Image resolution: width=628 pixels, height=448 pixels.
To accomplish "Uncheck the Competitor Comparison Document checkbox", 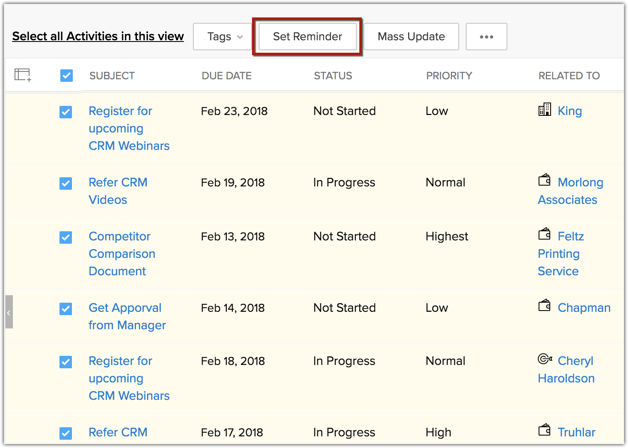I will pyautogui.click(x=66, y=237).
